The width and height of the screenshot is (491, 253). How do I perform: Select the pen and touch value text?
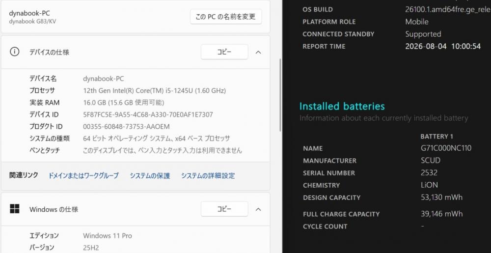click(x=163, y=150)
